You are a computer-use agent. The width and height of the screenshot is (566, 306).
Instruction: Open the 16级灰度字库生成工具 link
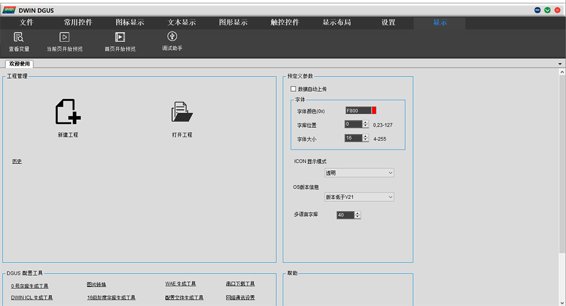tap(111, 298)
